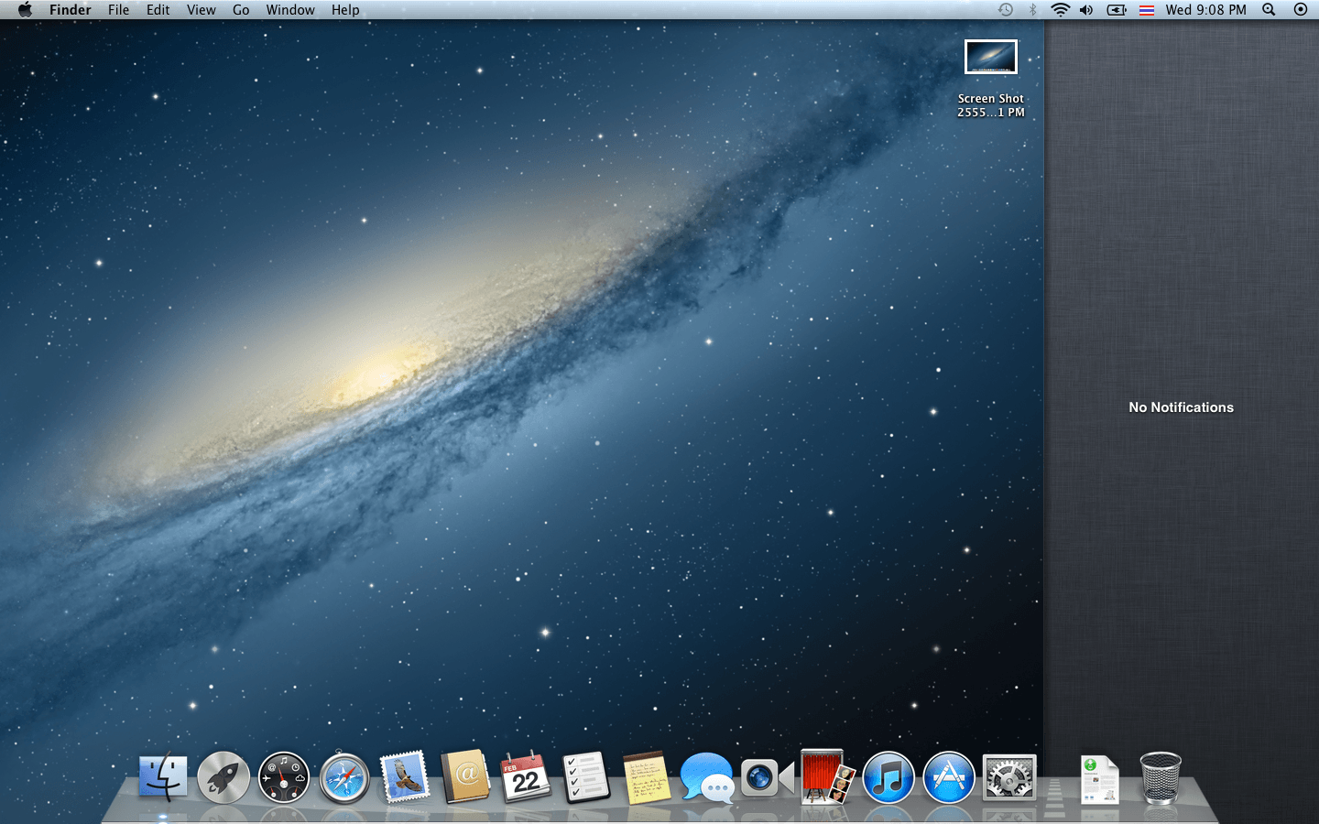The height and width of the screenshot is (824, 1319).
Task: Open Spotlight search magnifier
Action: (1269, 10)
